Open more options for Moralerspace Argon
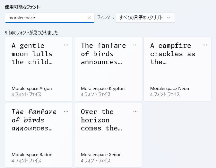Image resolution: width=216 pixels, height=168 pixels. click(x=66, y=45)
